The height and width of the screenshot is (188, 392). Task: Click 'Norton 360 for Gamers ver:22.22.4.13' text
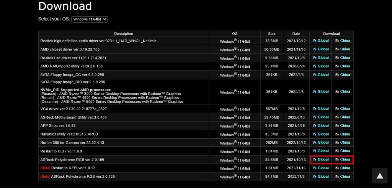click(72, 143)
